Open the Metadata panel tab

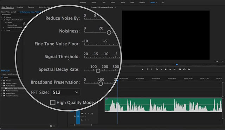20,7
